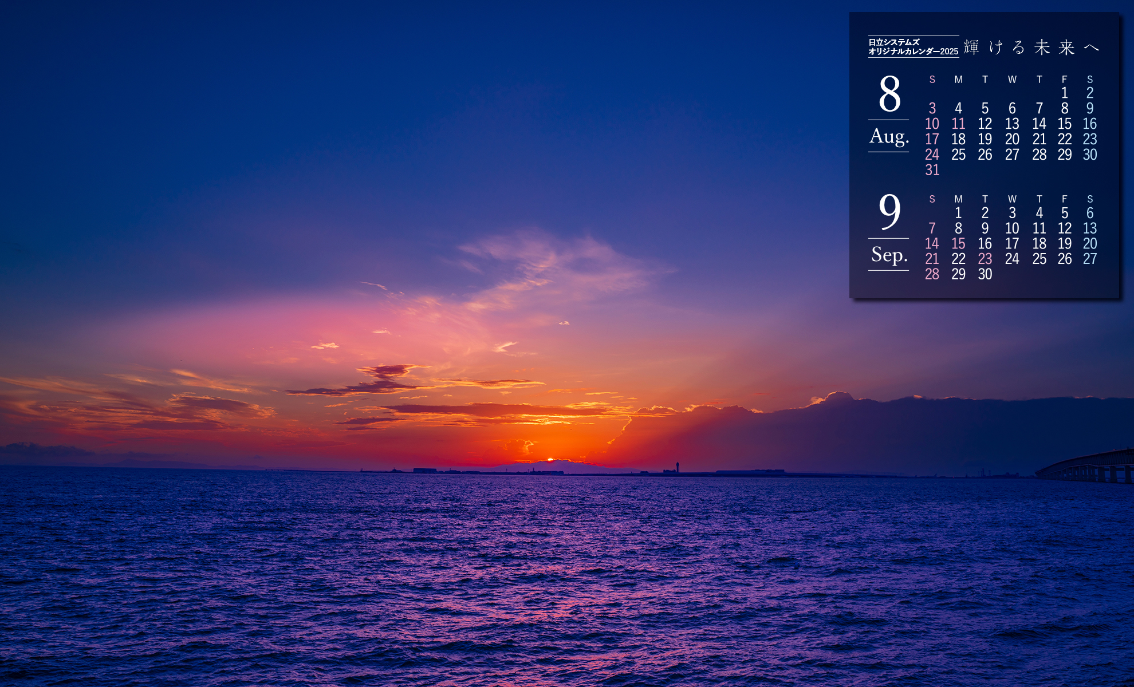
Task: Select September 1 in the calendar
Action: [x=958, y=213]
